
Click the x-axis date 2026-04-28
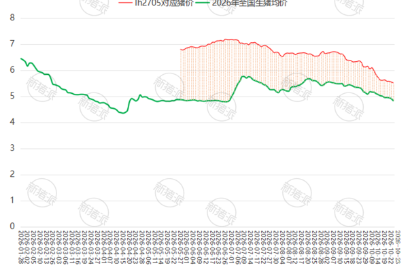pyautogui.click(x=142, y=248)
